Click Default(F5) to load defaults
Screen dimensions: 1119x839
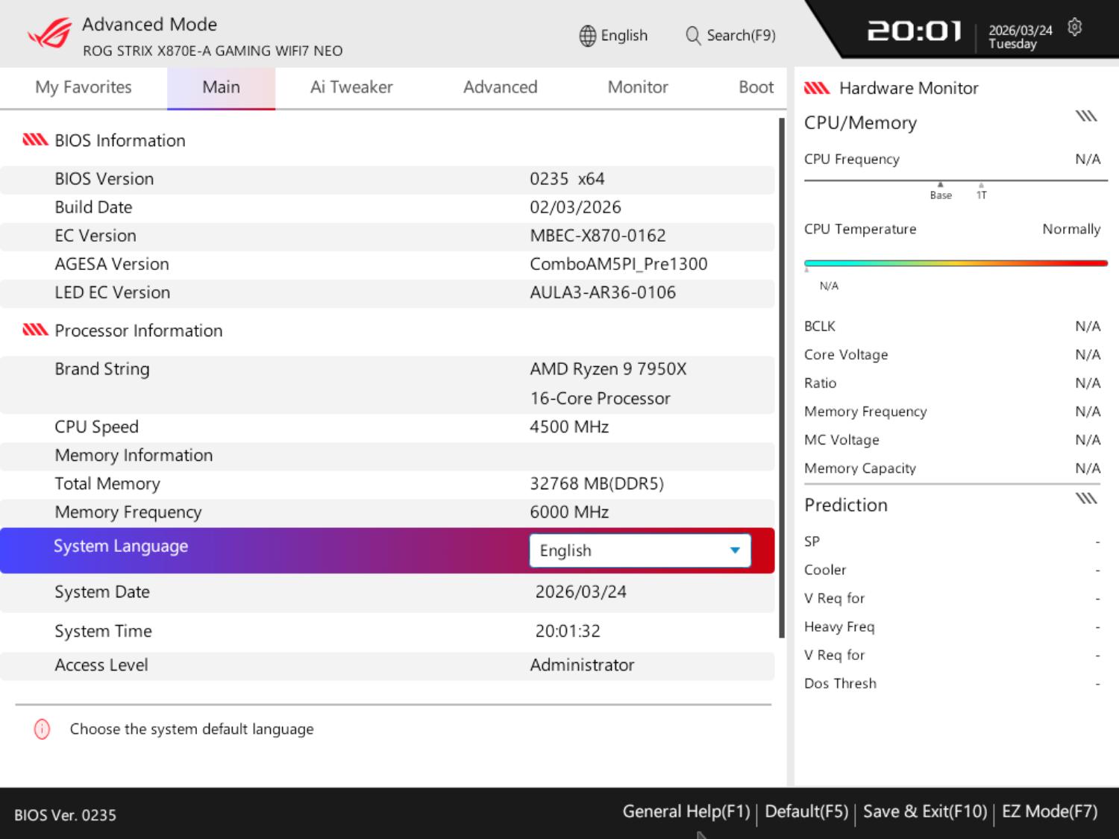click(x=806, y=811)
